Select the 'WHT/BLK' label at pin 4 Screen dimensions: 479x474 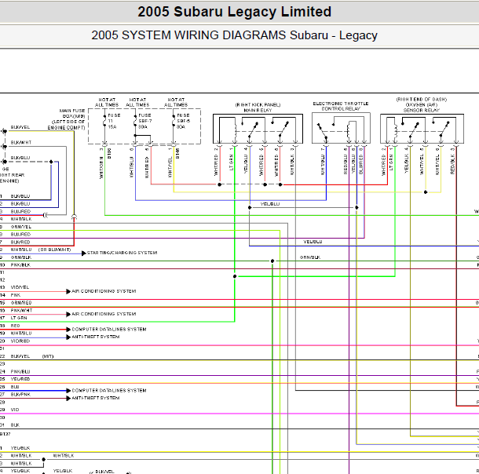coord(21,219)
